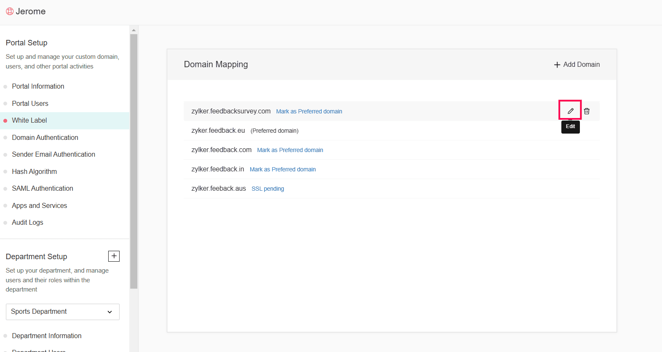Delete zylker.feedbacksurvey.com using the trash icon
Screen dimensions: 662x352
(x=587, y=111)
